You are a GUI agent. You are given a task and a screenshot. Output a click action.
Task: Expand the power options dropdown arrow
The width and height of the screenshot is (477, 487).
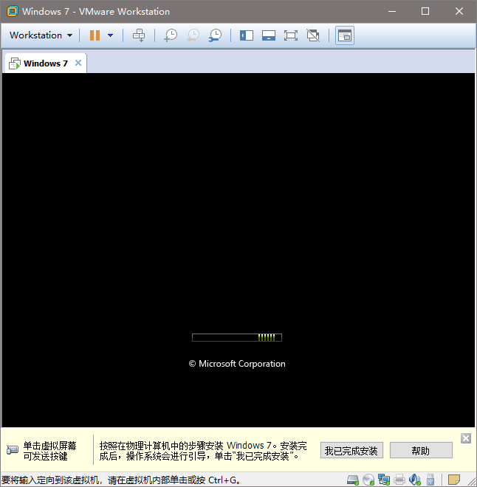point(110,35)
